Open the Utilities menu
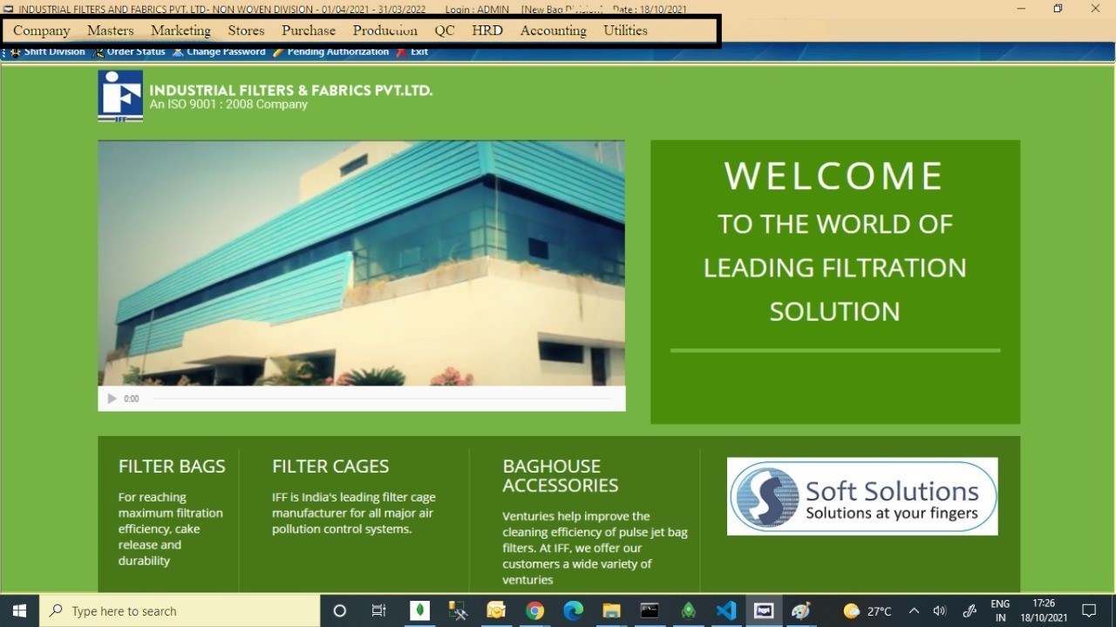The image size is (1116, 627). pos(625,31)
